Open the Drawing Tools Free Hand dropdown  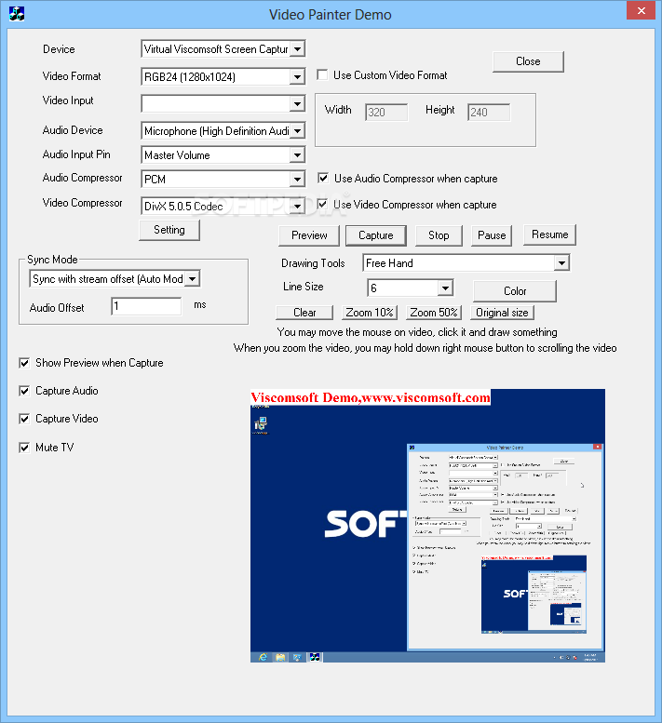(561, 262)
